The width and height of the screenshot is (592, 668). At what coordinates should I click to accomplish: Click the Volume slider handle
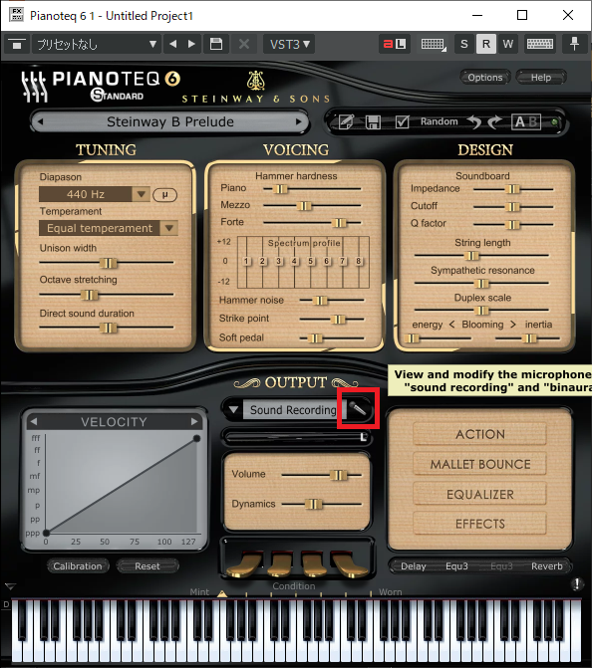coord(339,475)
